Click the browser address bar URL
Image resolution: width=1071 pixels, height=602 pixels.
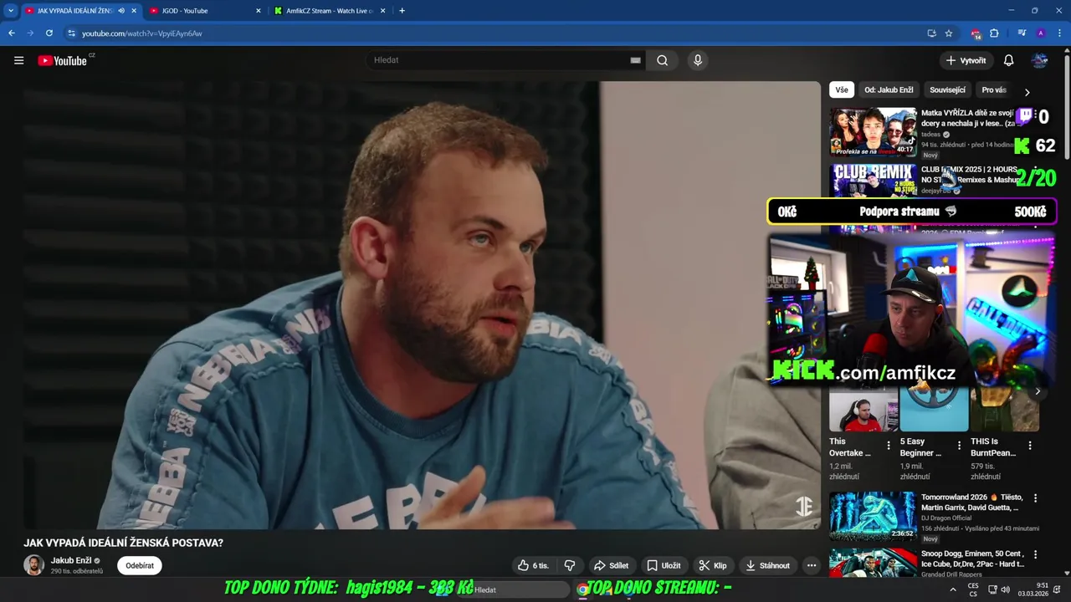click(142, 33)
